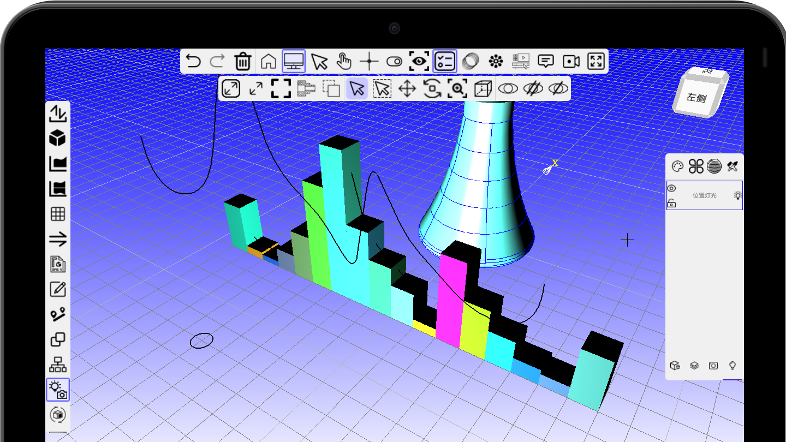Toggle the pill switch in top toolbar

[394, 62]
